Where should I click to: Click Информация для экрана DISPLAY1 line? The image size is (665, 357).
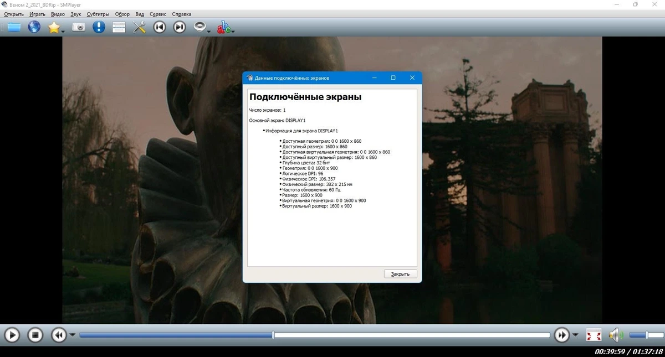(301, 131)
